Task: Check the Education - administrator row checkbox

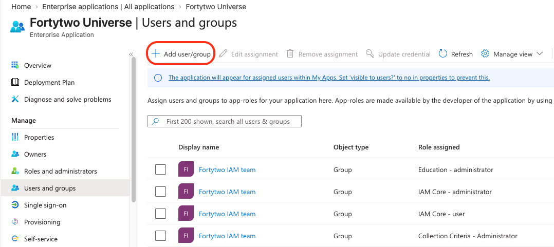Action: (x=160, y=169)
